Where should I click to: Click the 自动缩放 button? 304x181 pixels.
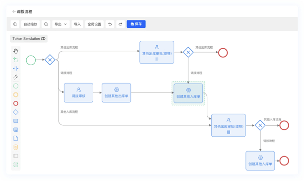30,24
